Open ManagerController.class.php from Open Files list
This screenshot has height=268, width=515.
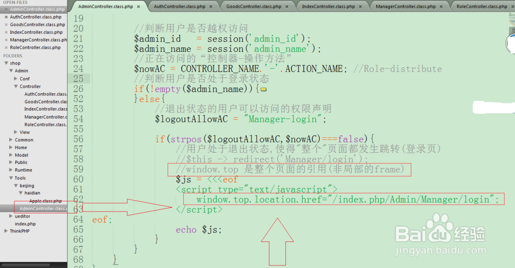[x=39, y=40]
